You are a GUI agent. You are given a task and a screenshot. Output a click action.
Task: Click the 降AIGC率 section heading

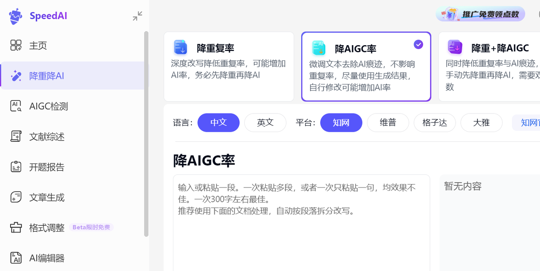click(204, 160)
